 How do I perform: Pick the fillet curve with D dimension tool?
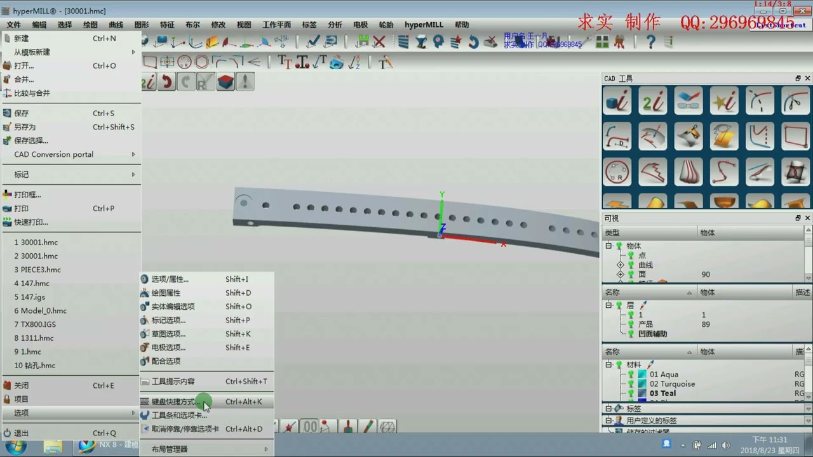click(x=617, y=136)
